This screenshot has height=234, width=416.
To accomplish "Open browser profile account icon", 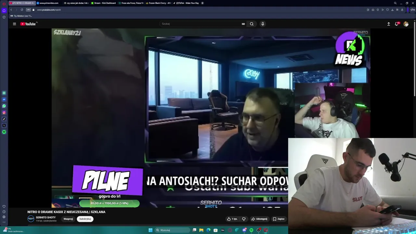I will [402, 10].
